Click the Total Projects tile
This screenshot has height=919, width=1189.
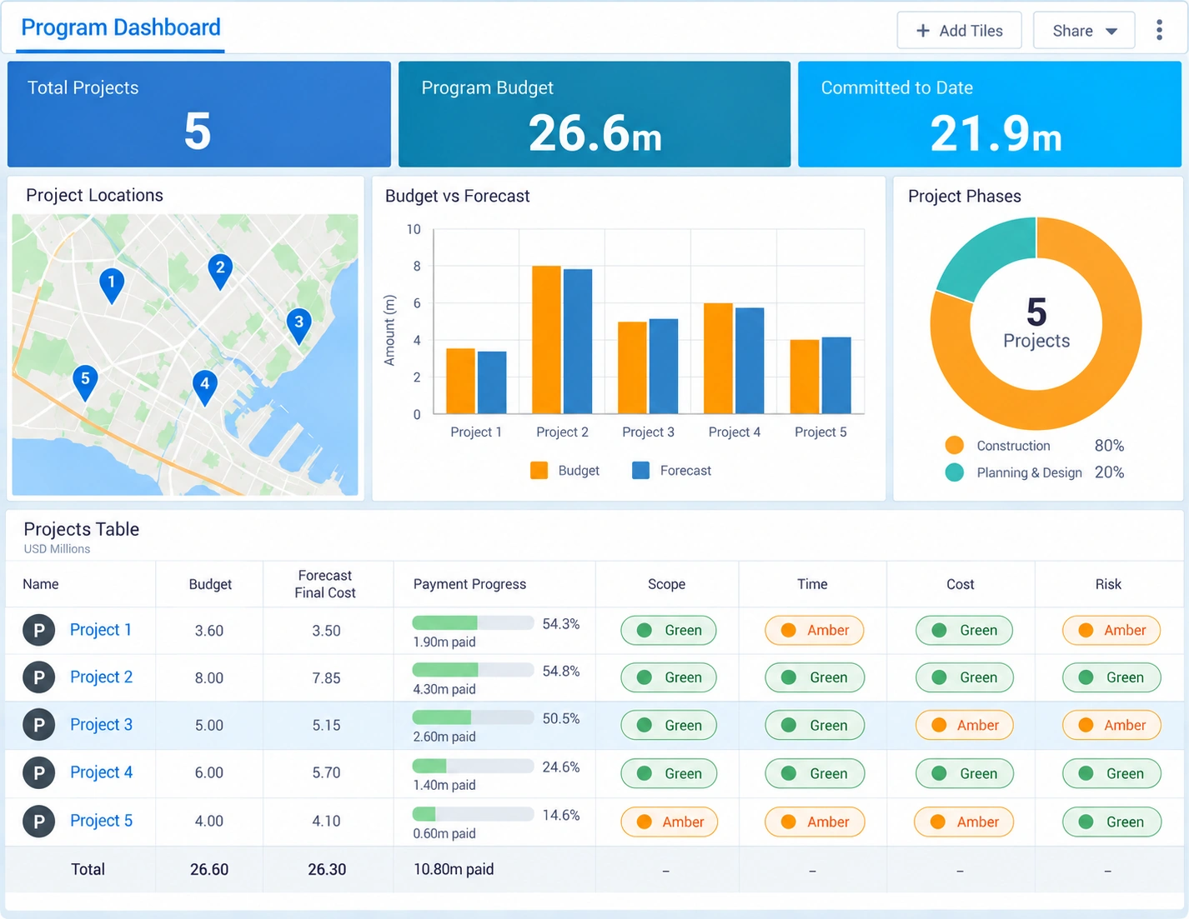coord(199,114)
